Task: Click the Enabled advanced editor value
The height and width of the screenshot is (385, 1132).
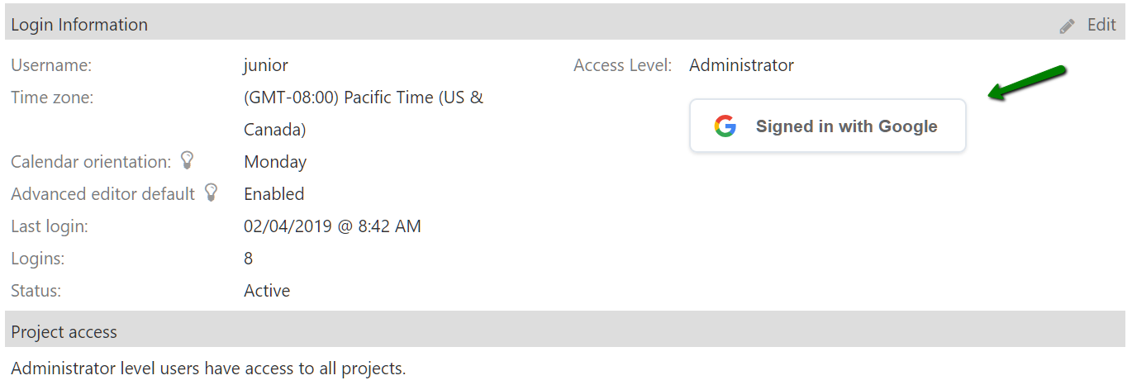Action: (x=274, y=194)
